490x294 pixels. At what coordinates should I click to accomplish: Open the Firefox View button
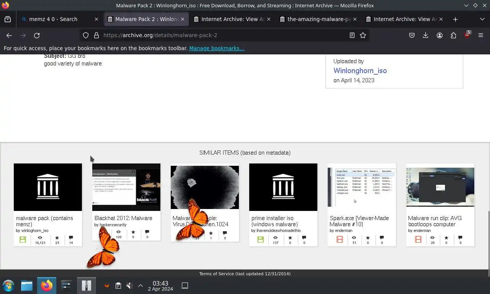[x=8, y=19]
